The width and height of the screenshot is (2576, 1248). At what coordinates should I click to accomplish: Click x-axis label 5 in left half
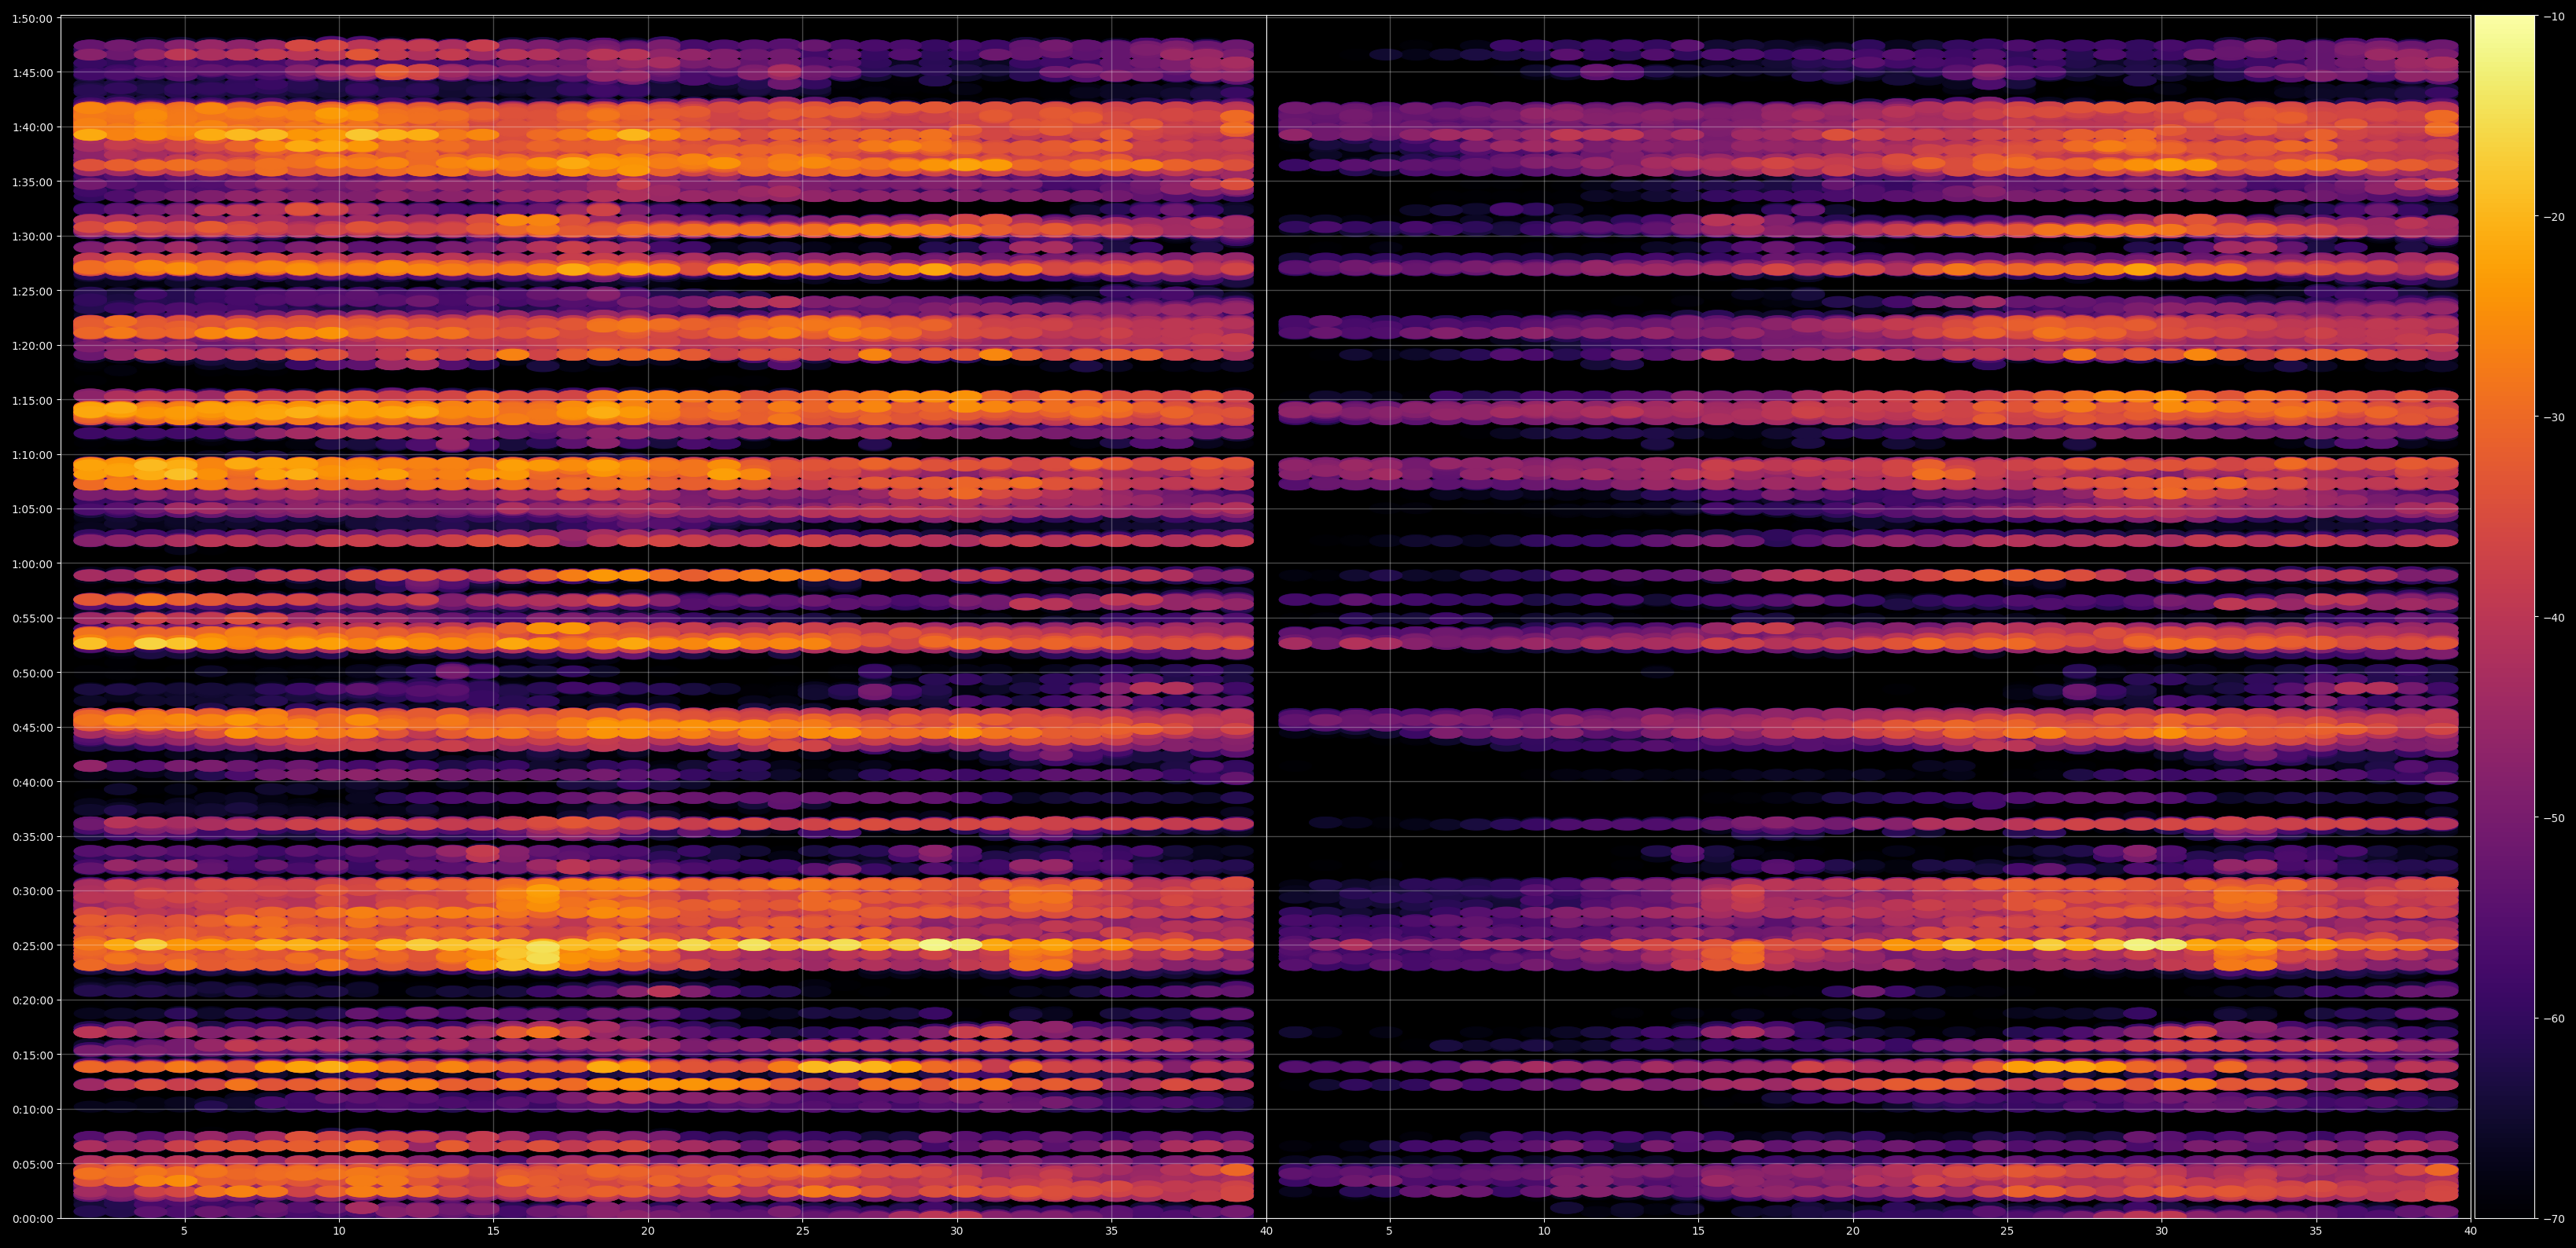[x=184, y=1231]
